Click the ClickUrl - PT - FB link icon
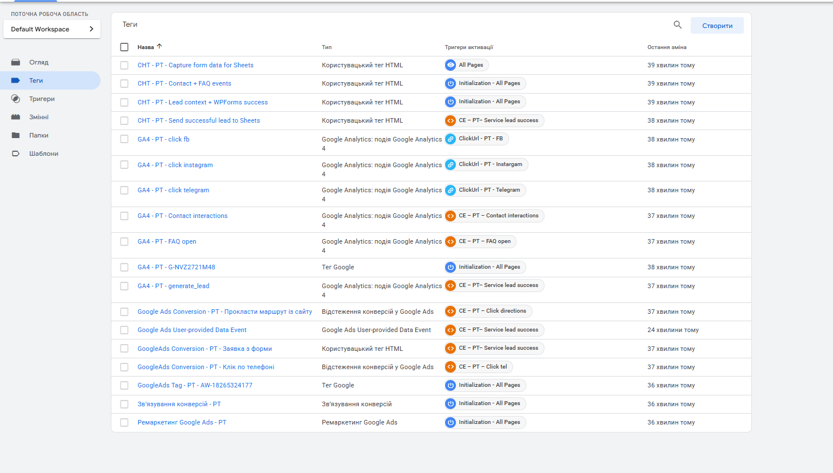 (451, 139)
